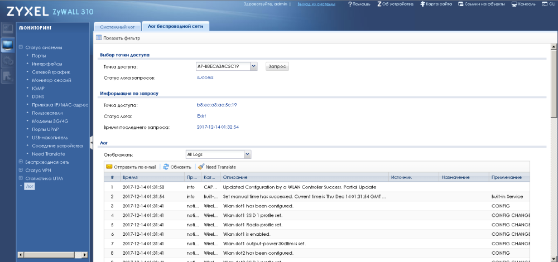Open Object references (Ссылки на объекты)

pos(482,4)
